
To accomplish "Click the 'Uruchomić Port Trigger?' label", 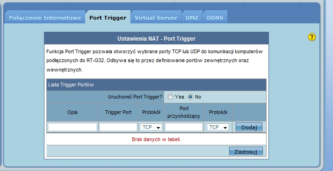I will point(135,97).
